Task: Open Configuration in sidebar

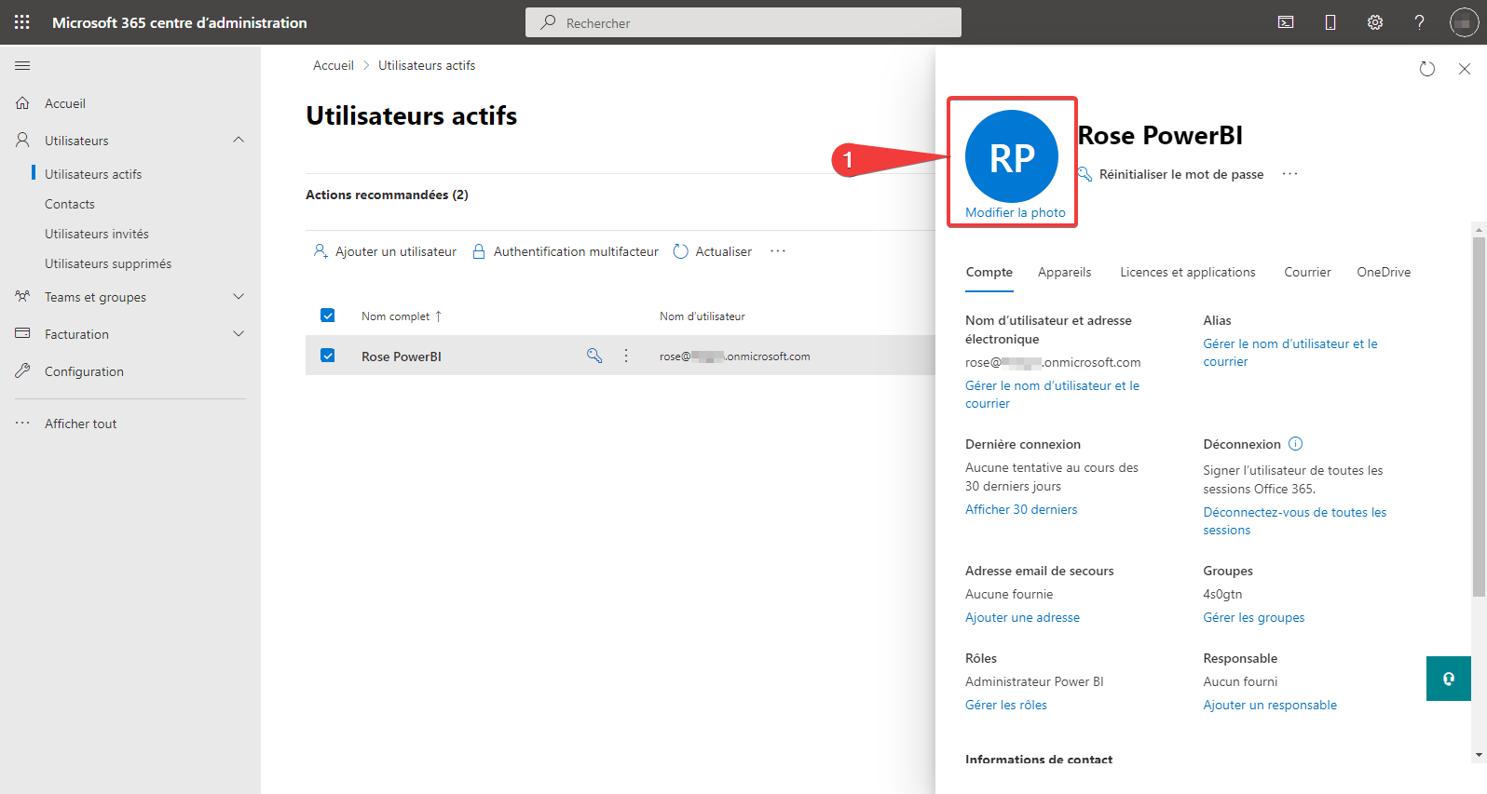Action: pos(84,371)
